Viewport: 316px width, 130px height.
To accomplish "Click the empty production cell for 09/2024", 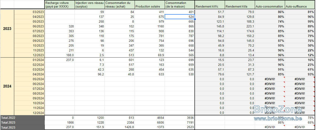I will [150, 98].
